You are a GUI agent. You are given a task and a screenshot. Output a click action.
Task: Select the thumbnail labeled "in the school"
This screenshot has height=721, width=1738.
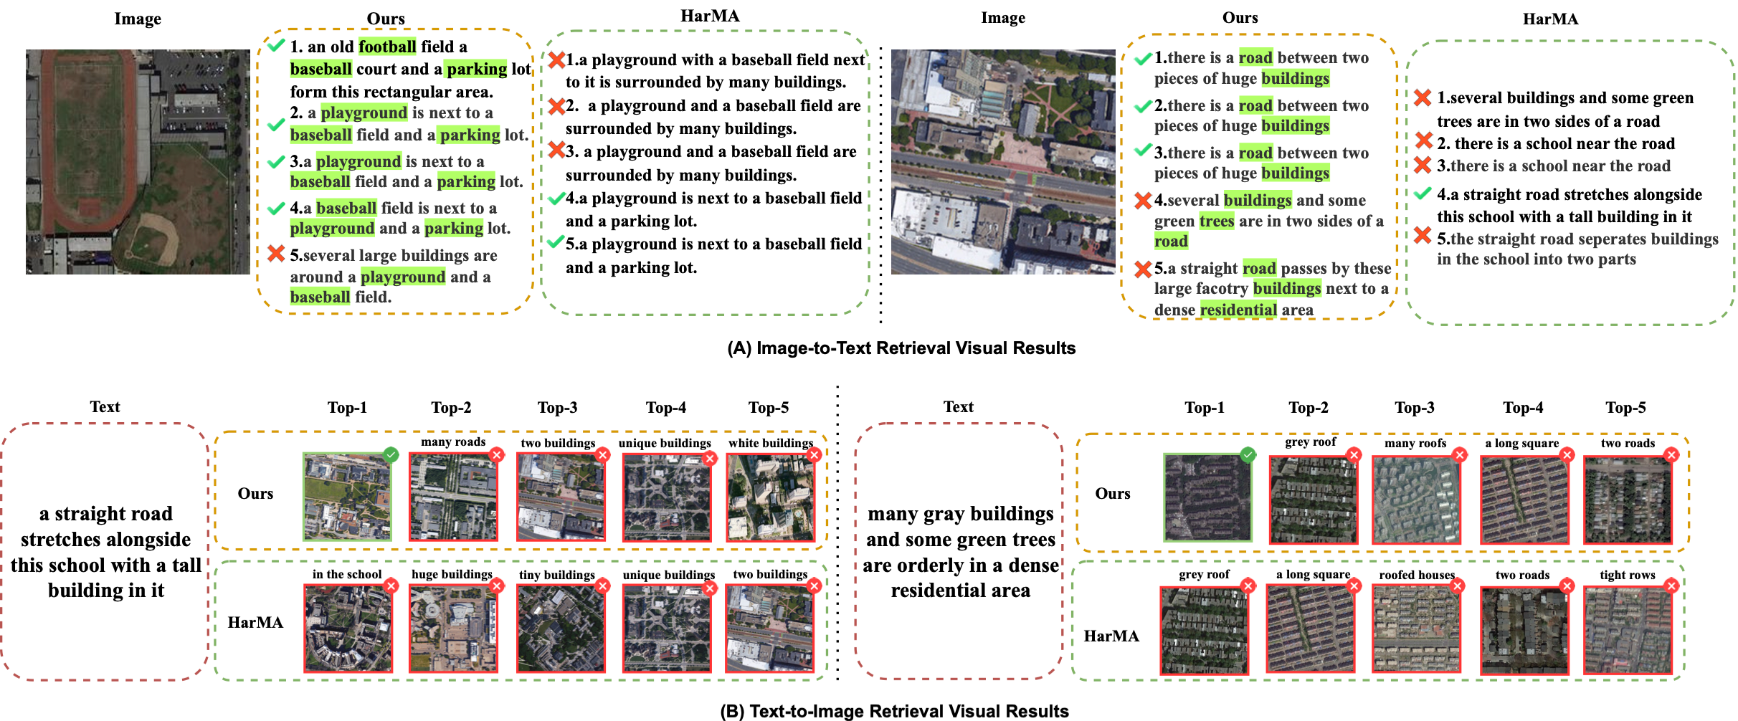click(348, 629)
